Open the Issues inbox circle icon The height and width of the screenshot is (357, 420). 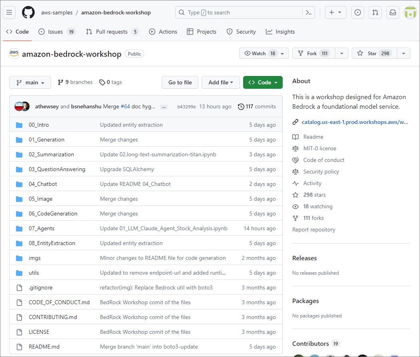(x=358, y=13)
